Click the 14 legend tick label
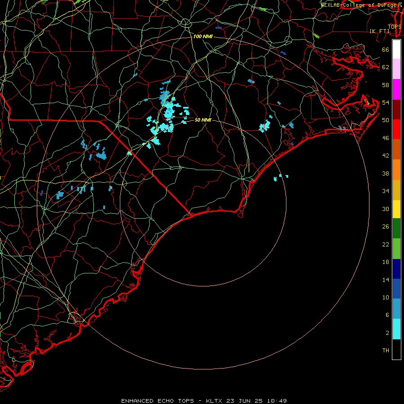 [386, 280]
